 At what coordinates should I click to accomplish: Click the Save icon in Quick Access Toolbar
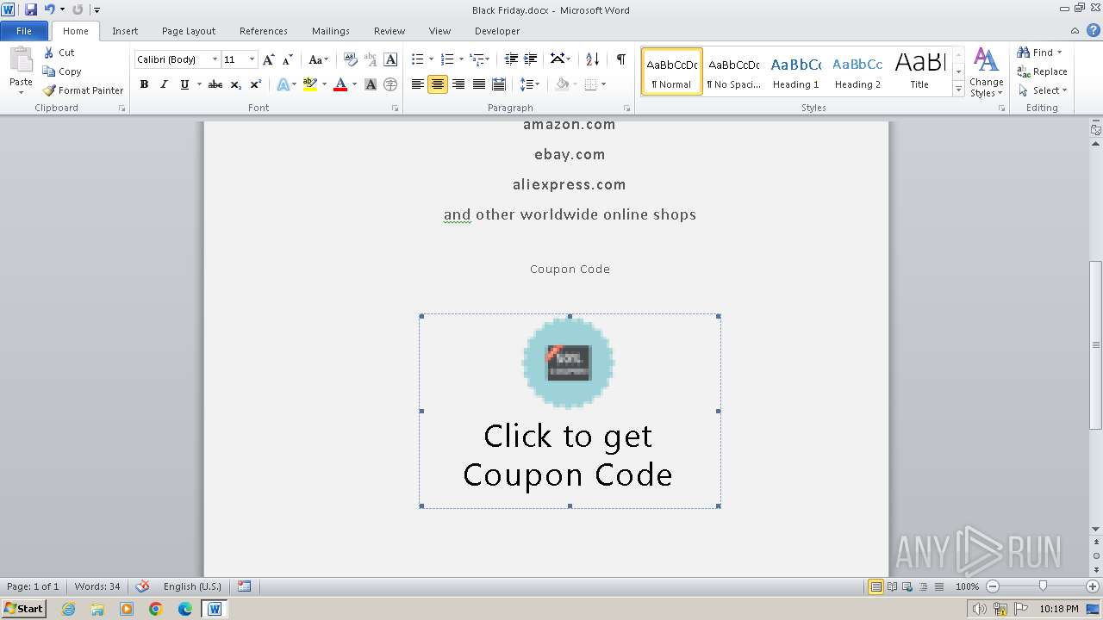point(31,9)
